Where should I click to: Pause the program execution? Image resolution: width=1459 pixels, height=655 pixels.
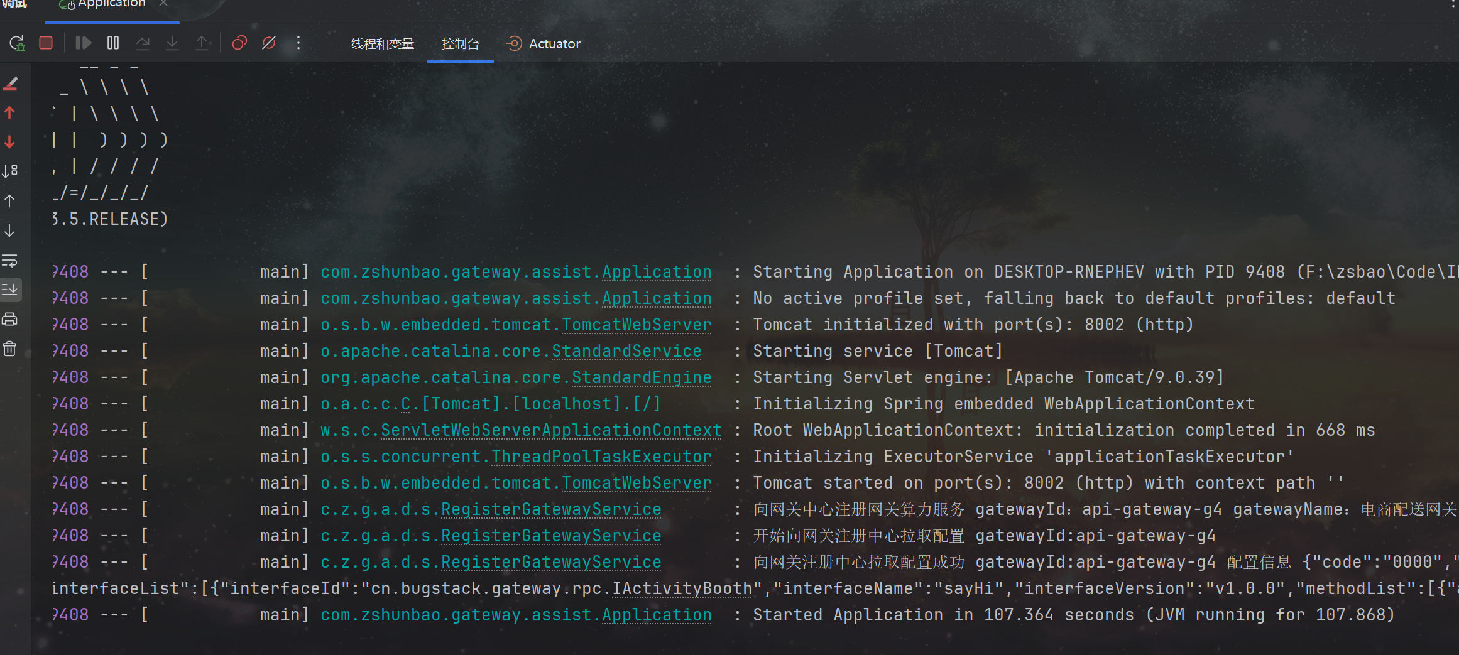(x=113, y=43)
